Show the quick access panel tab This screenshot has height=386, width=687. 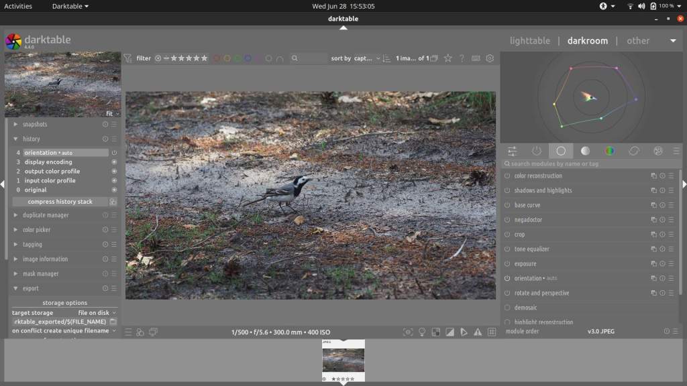tap(512, 151)
